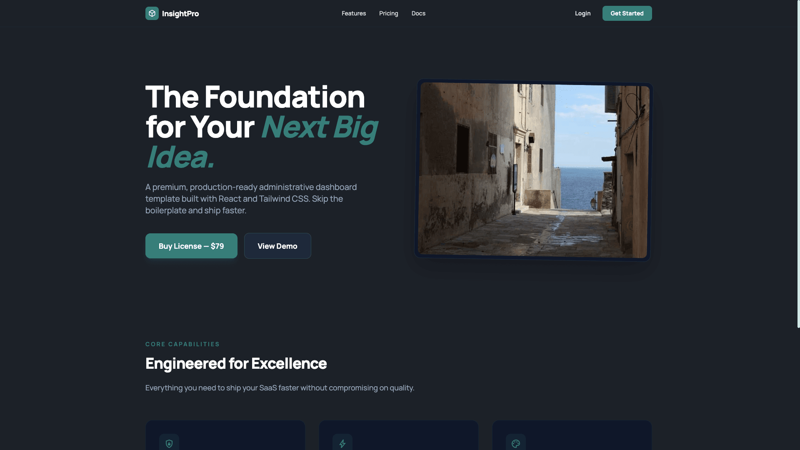Click the color palette feature icon
Image resolution: width=800 pixels, height=450 pixels.
[516, 443]
